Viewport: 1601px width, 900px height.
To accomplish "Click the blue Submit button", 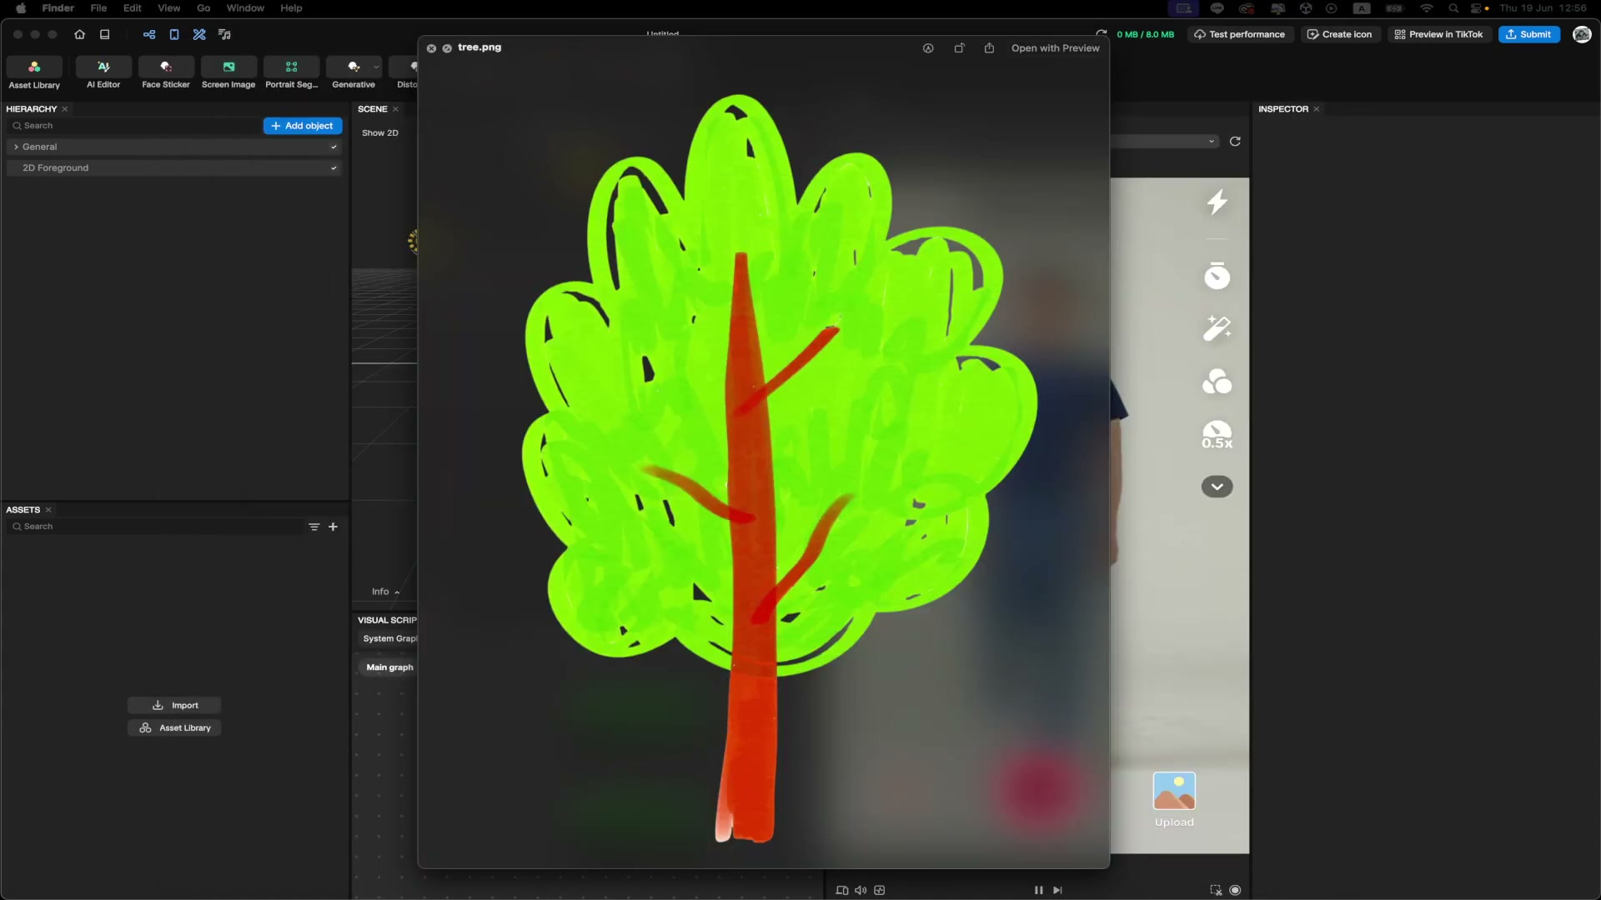I will tap(1528, 34).
